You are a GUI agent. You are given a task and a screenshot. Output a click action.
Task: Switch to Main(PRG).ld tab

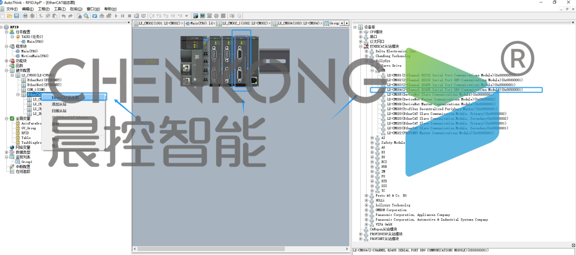click(199, 23)
